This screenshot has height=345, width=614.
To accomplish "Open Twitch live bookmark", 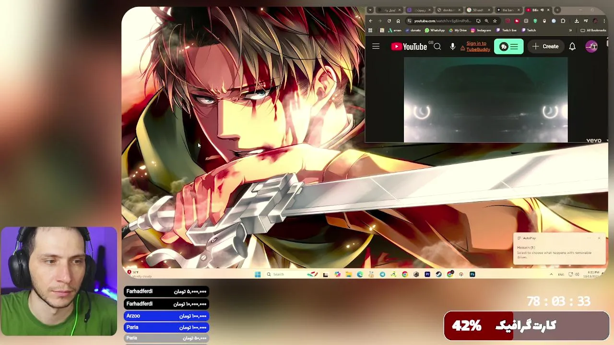I will [506, 30].
